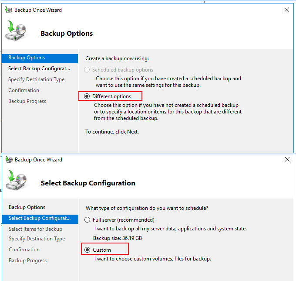Screen dimensions: 296x281
Task: Choose the Custom radio button
Action: [x=87, y=250]
